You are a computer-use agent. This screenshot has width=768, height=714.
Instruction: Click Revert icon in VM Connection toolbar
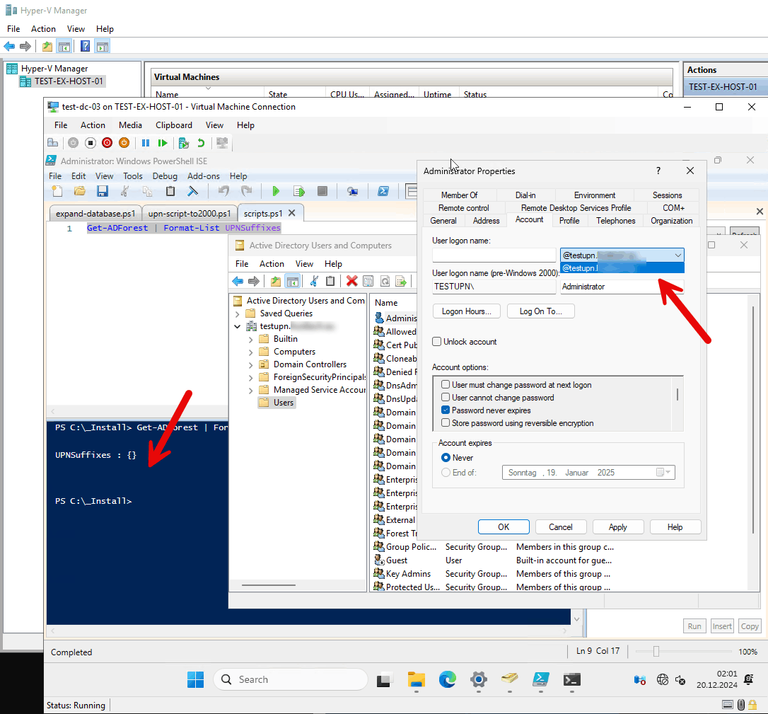pyautogui.click(x=201, y=143)
